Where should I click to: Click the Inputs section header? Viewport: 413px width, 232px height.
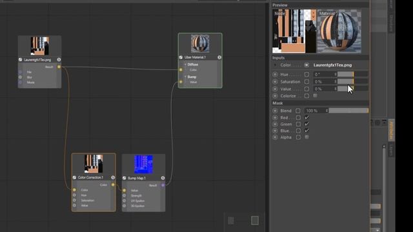coord(321,58)
